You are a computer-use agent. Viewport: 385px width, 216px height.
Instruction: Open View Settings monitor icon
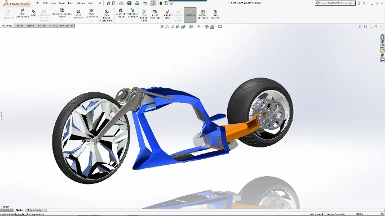(x=220, y=26)
